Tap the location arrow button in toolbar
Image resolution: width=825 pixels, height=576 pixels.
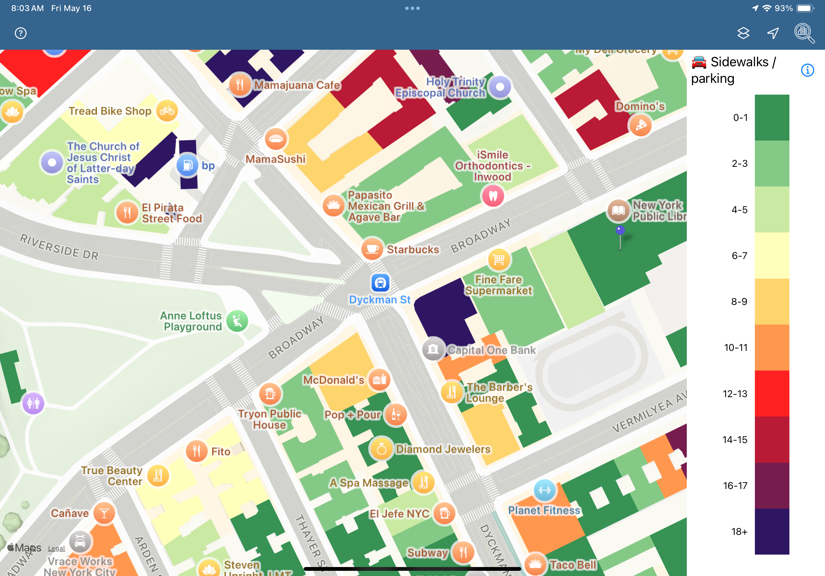click(x=773, y=33)
